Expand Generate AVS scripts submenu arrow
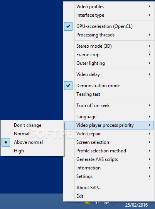 click(x=150, y=159)
